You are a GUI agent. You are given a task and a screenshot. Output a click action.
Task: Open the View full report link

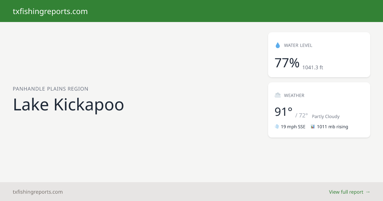pos(349,192)
